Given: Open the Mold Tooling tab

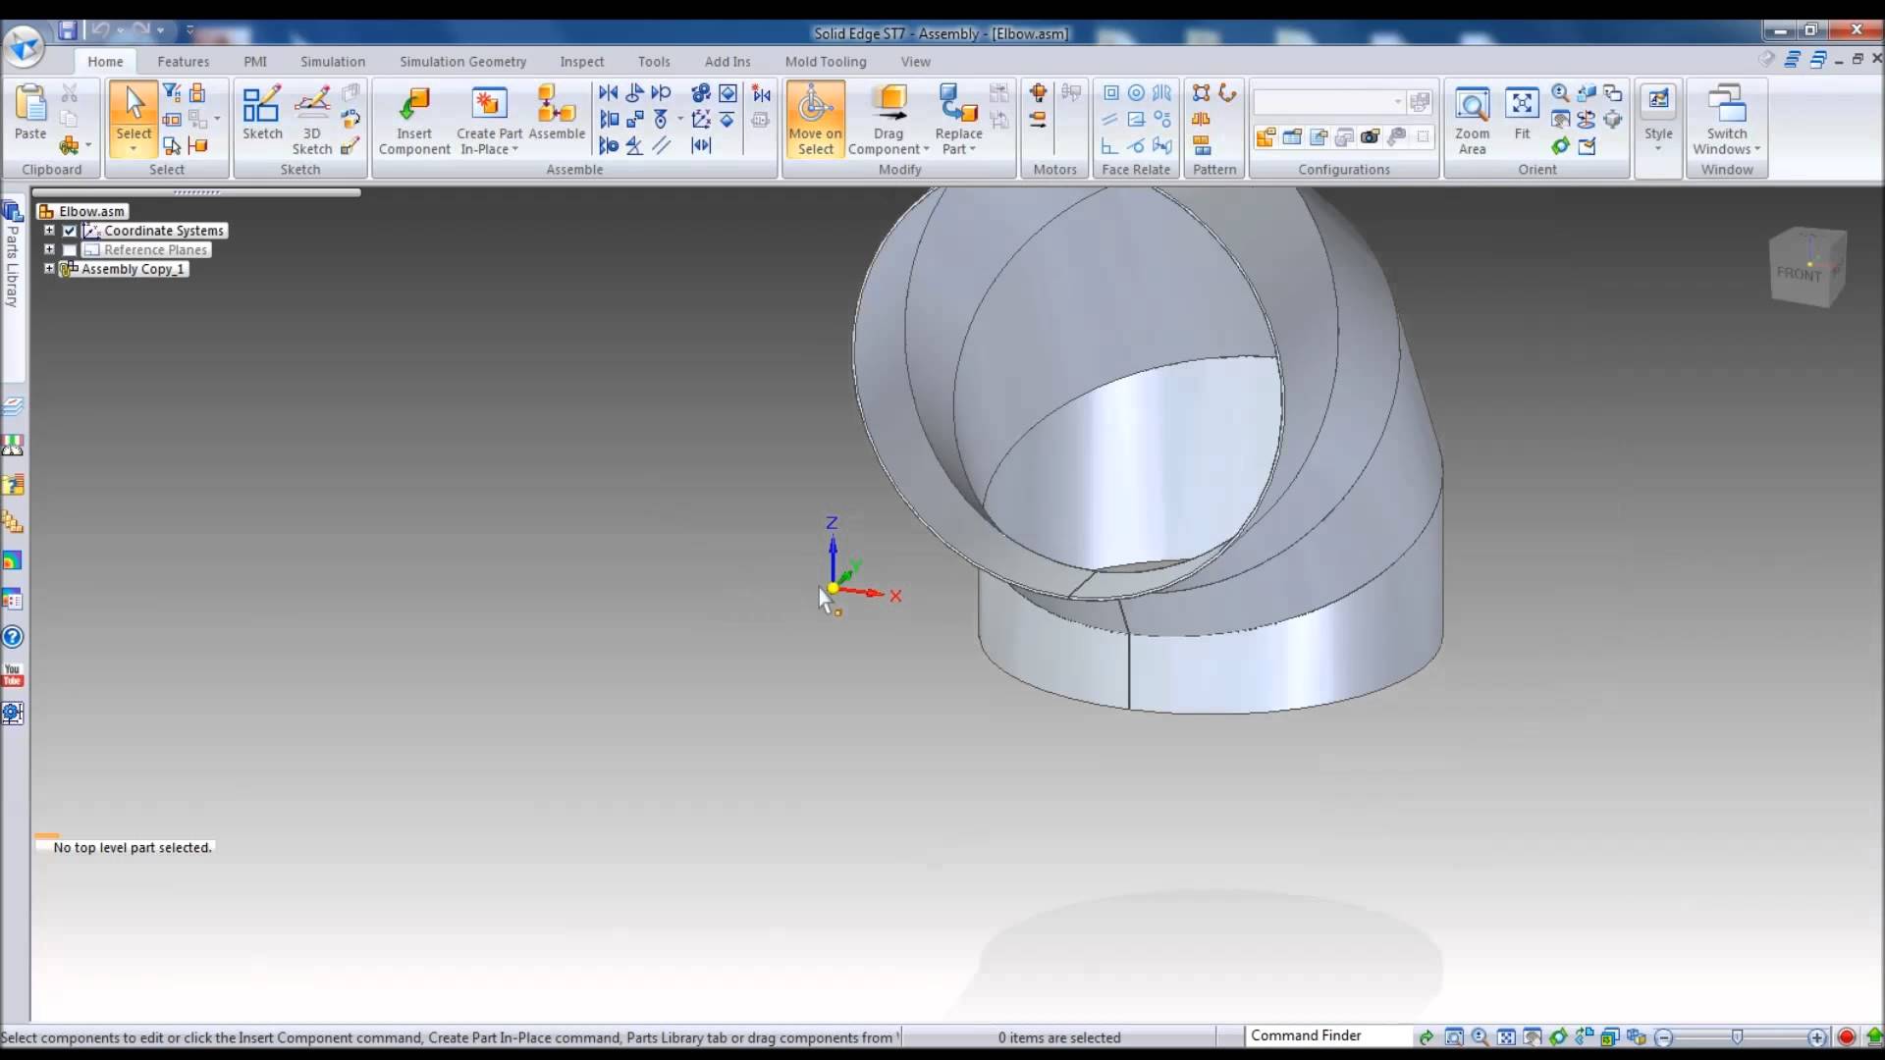Looking at the screenshot, I should tap(826, 61).
